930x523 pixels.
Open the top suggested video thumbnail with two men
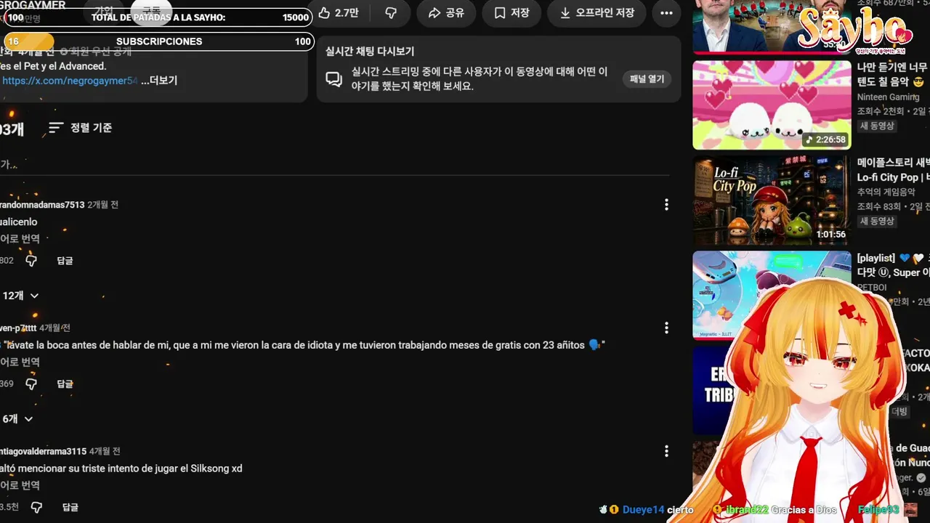pos(772,27)
